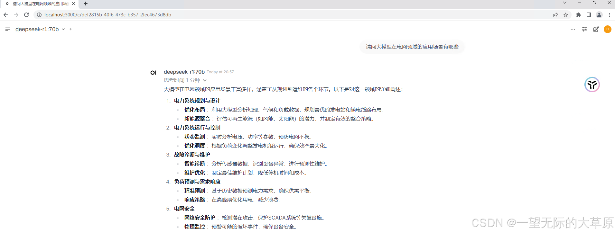Image resolution: width=615 pixels, height=233 pixels.
Task: Click the deepseek-r1:70b name above the response
Action: point(184,72)
